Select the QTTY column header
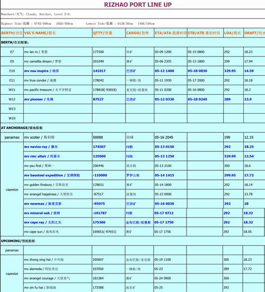Image resolution: width=265 pixels, height=292 pixels. point(102,33)
